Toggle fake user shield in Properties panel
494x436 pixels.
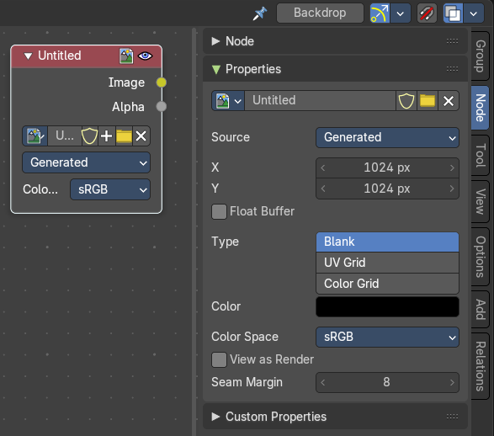[x=406, y=101]
